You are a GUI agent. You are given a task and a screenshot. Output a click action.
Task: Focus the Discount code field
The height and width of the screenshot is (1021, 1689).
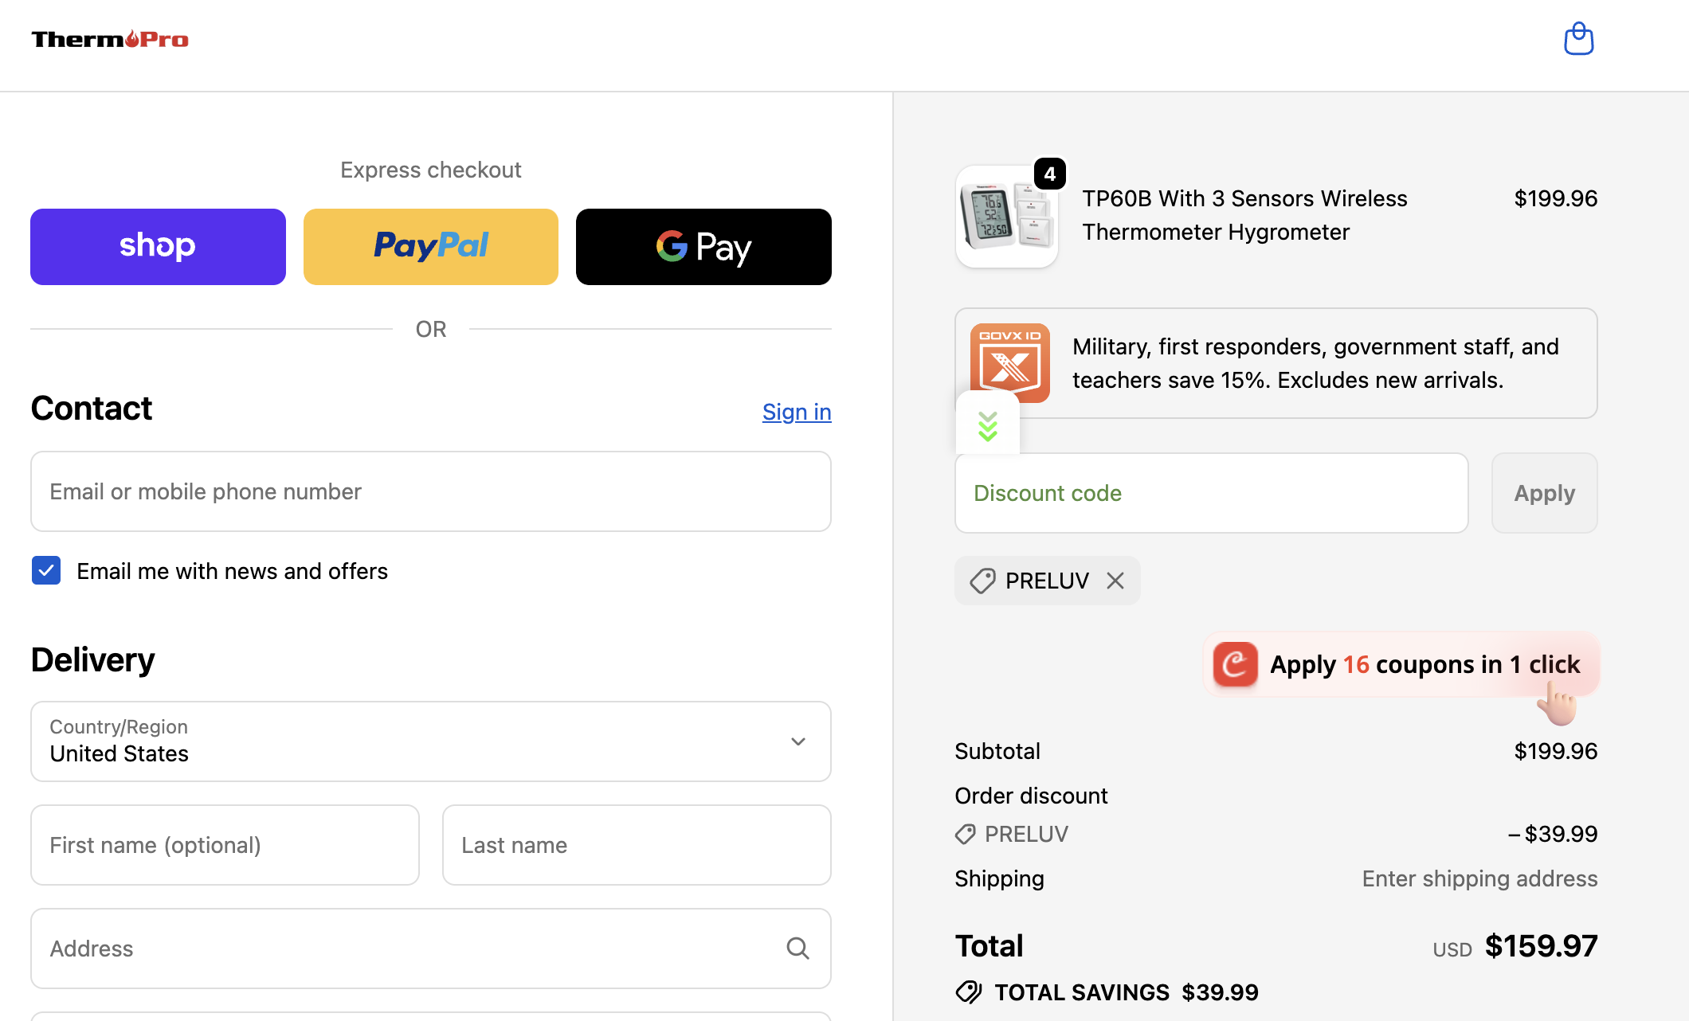pyautogui.click(x=1212, y=493)
